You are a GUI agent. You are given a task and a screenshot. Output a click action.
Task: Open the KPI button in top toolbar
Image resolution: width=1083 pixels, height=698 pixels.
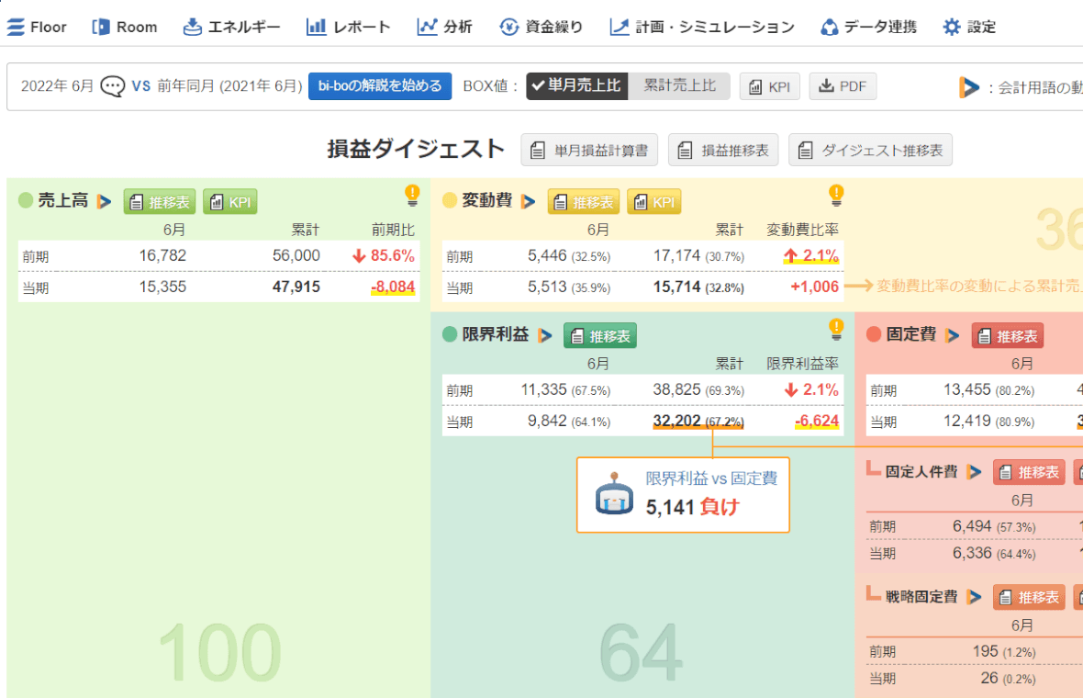pos(769,86)
